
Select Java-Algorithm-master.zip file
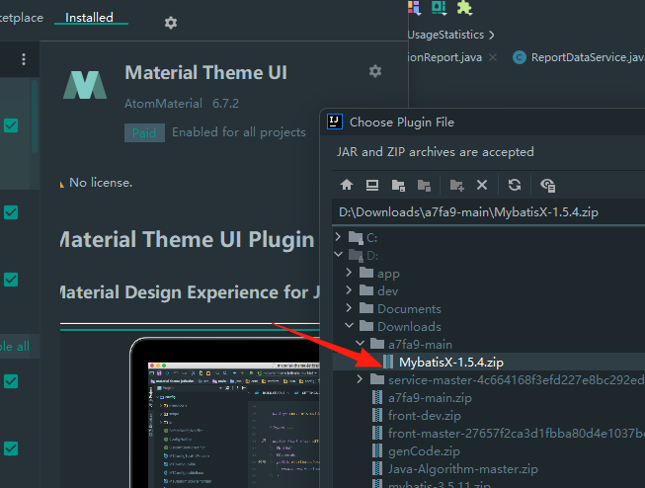[463, 469]
